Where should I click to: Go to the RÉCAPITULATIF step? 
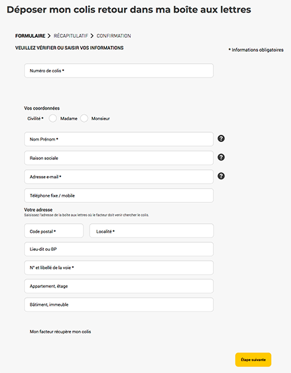tap(71, 36)
